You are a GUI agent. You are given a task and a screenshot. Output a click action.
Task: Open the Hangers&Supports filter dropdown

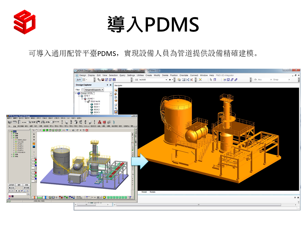[x=94, y=90]
